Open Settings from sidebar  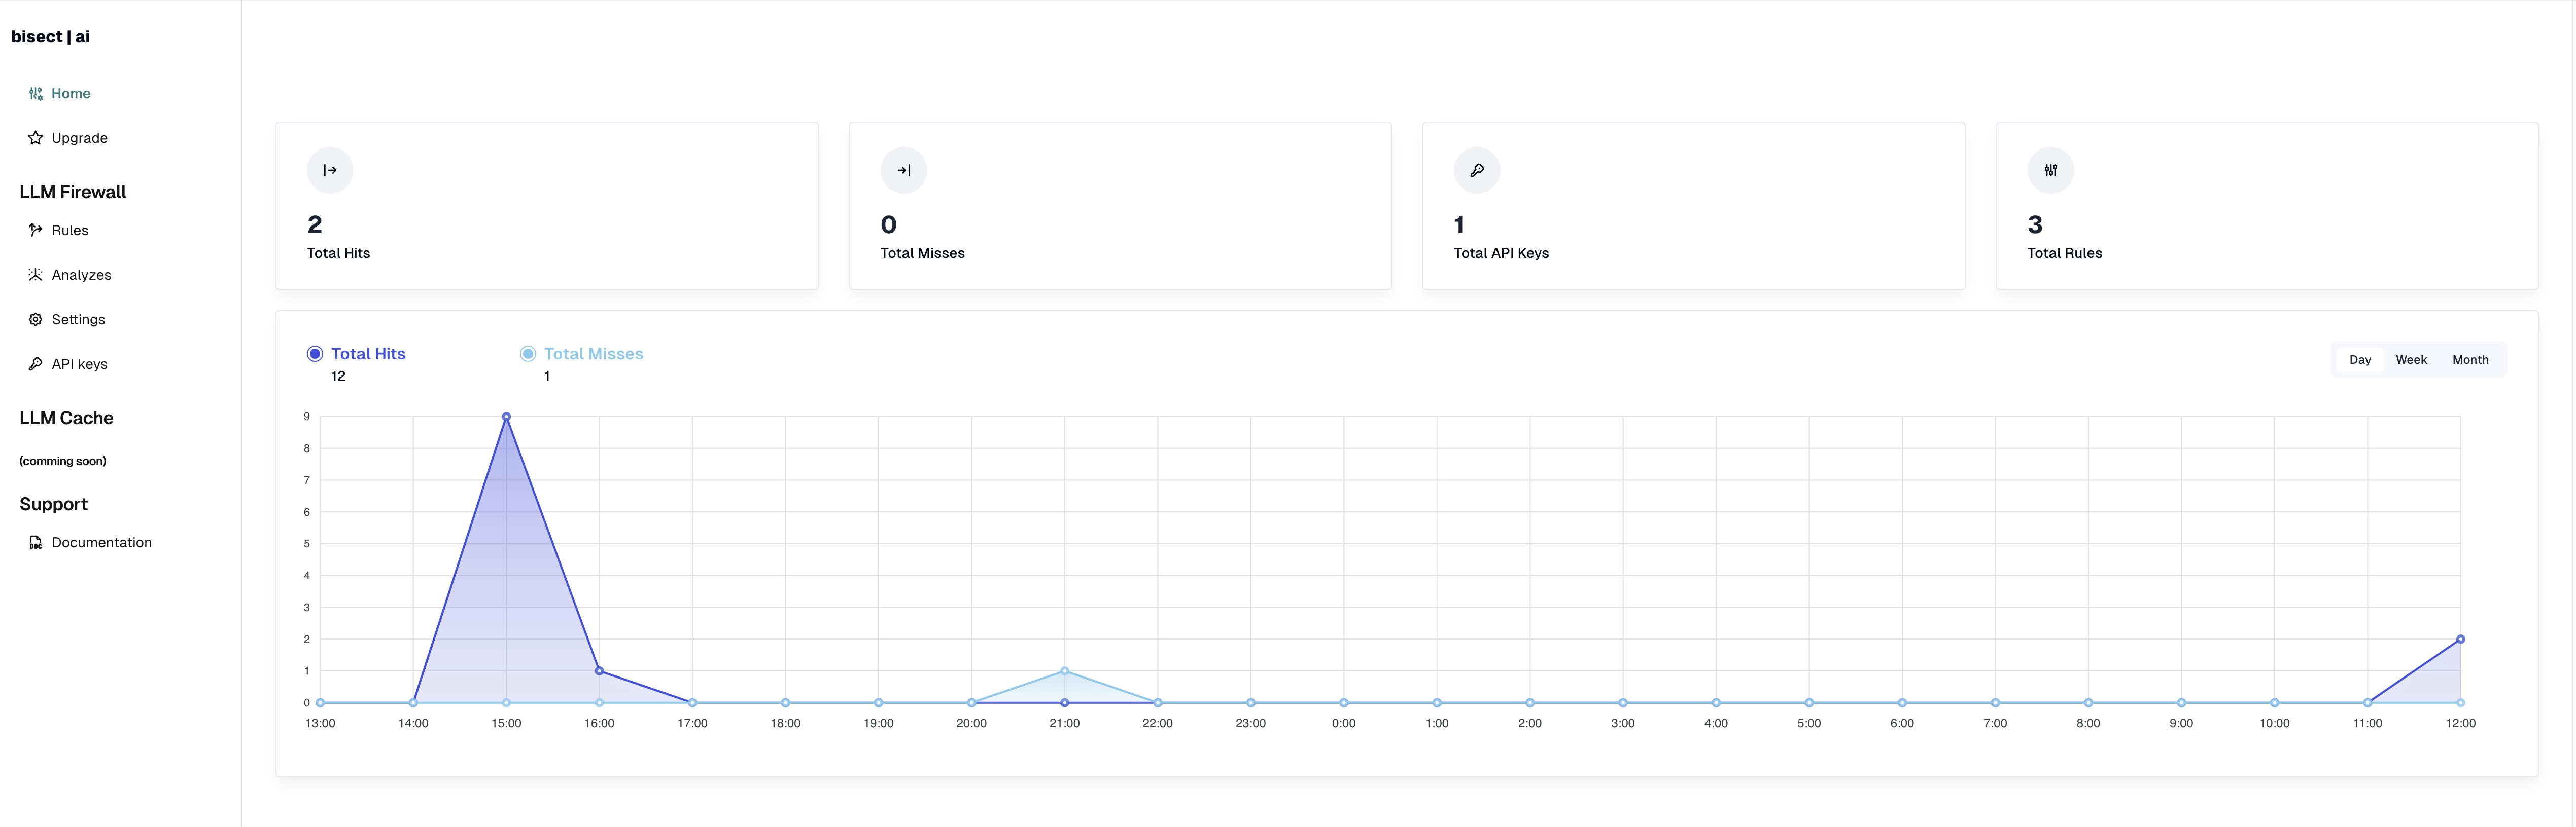click(78, 320)
